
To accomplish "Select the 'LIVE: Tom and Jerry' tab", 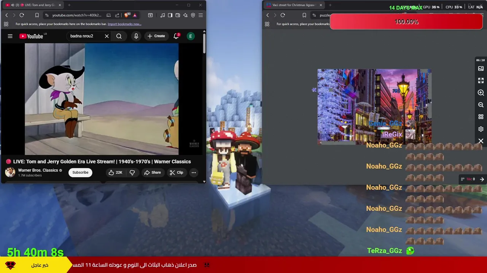I will (32, 5).
